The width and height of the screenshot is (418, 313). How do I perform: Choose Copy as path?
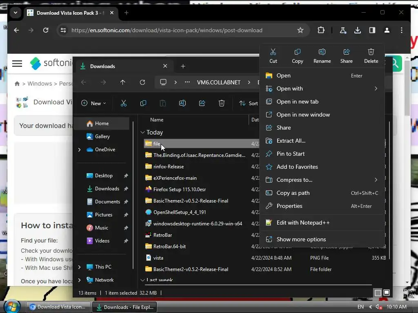click(322, 193)
